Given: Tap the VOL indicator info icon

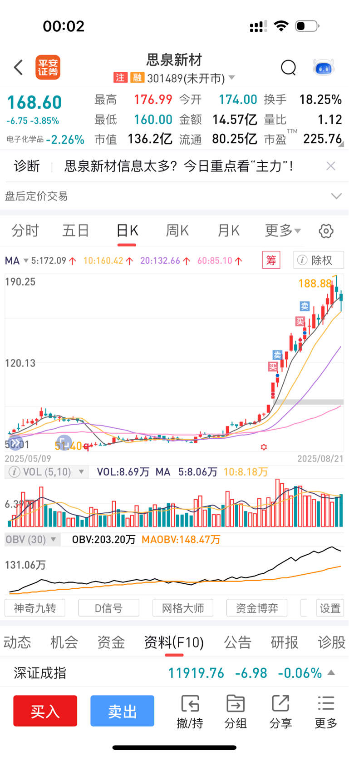Looking at the screenshot, I should point(15,472).
